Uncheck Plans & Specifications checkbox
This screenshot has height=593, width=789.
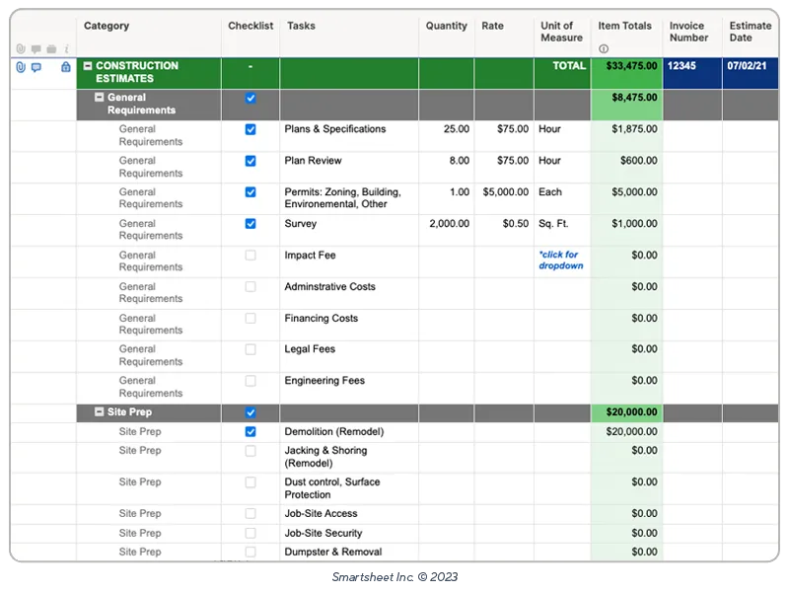coord(251,130)
